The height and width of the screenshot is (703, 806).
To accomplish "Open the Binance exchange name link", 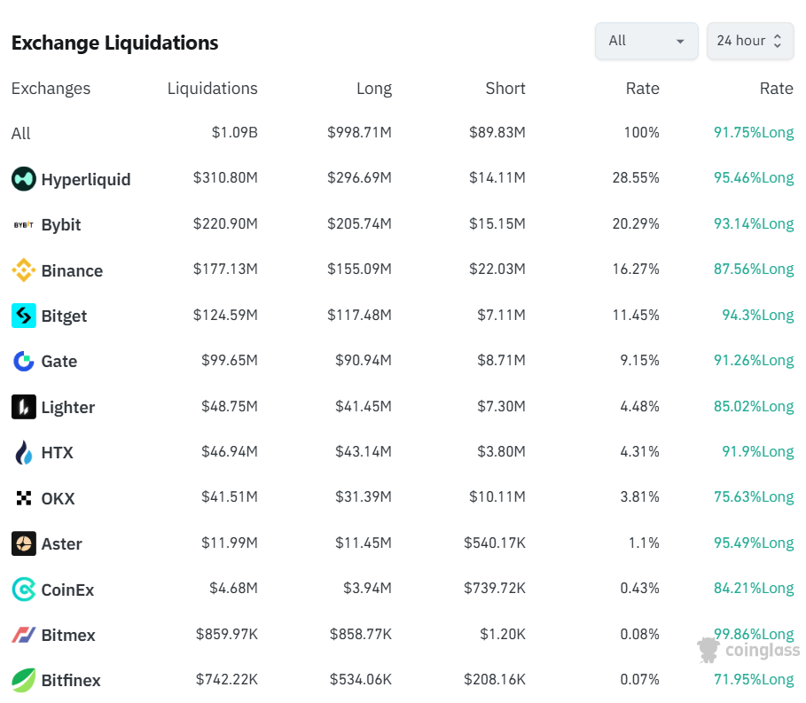I will click(x=72, y=271).
